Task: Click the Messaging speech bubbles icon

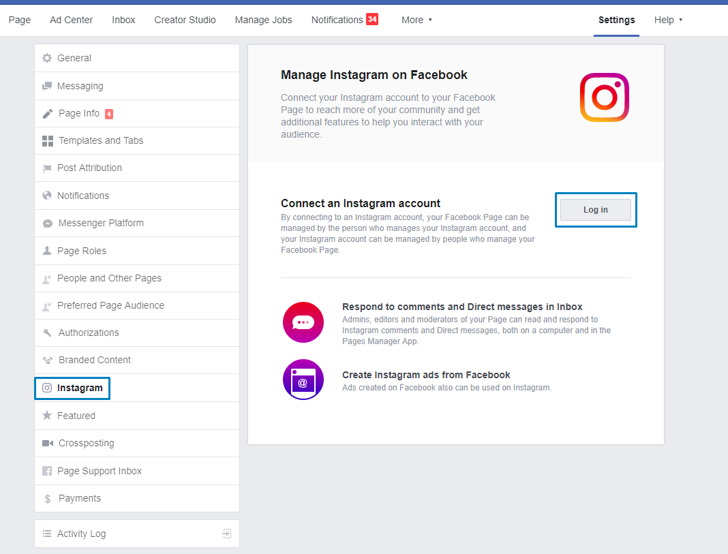Action: tap(47, 86)
